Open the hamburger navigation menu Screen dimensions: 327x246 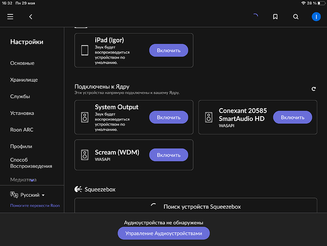[x=10, y=17]
